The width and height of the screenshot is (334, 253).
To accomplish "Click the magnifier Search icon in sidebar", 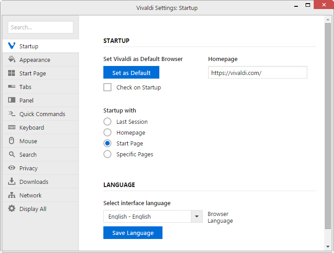I will click(x=12, y=155).
